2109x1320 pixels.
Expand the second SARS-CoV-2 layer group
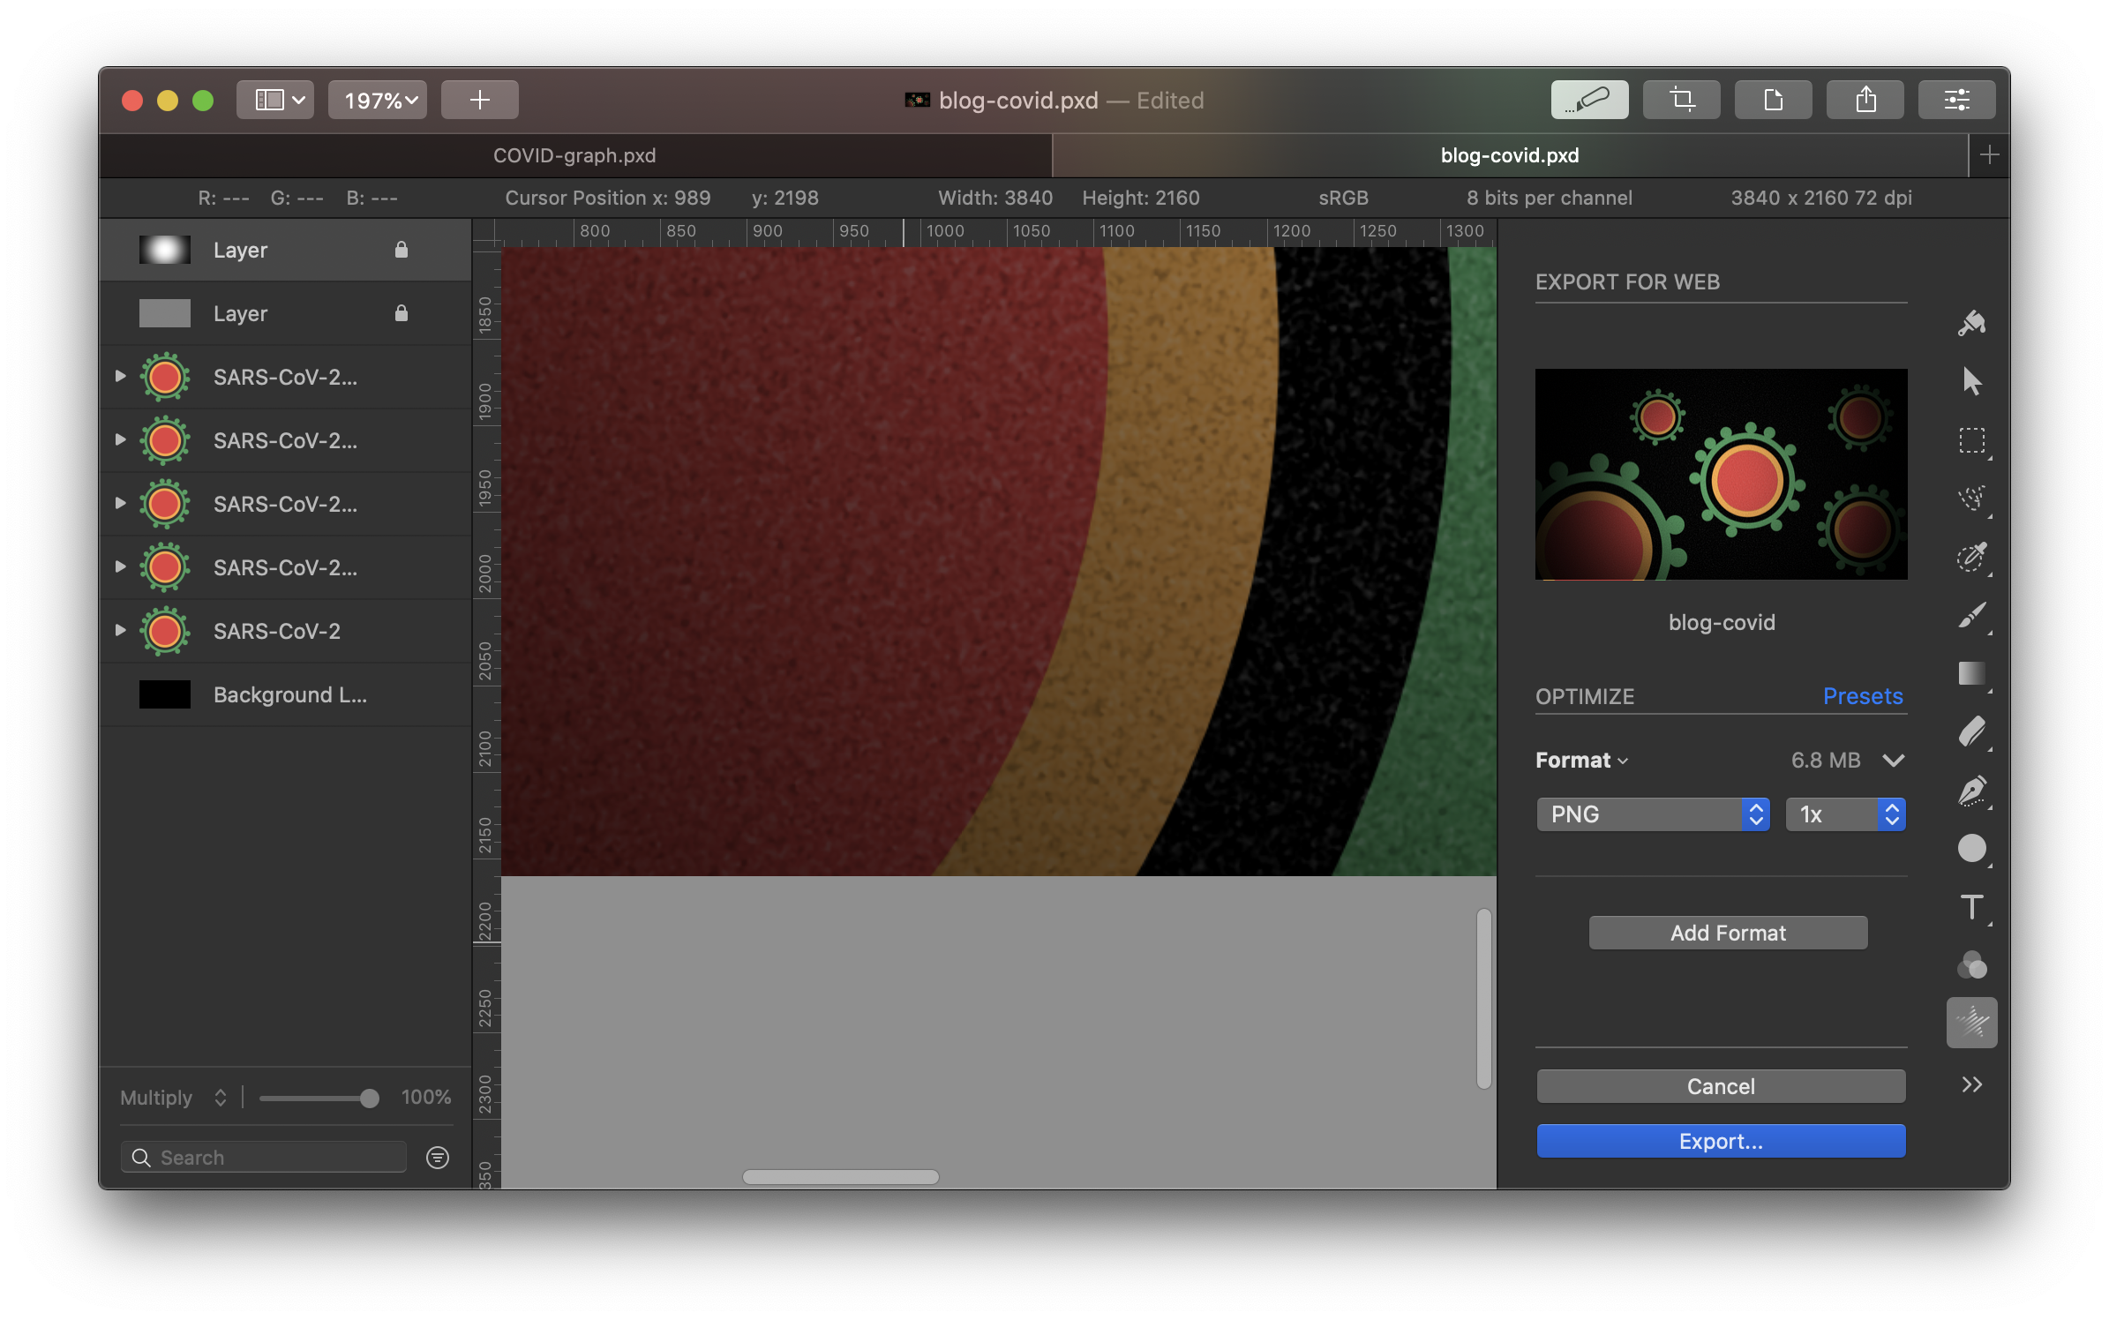(121, 439)
